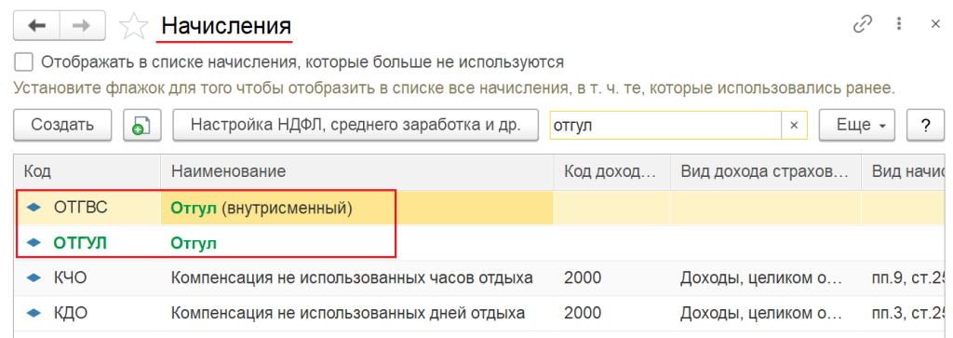
Task: Open Настройка НДФЛ, среднего заработка settings
Action: click(x=356, y=125)
